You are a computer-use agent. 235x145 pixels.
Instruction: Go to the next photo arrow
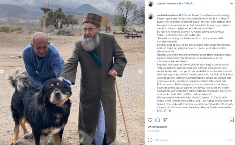point(140,72)
